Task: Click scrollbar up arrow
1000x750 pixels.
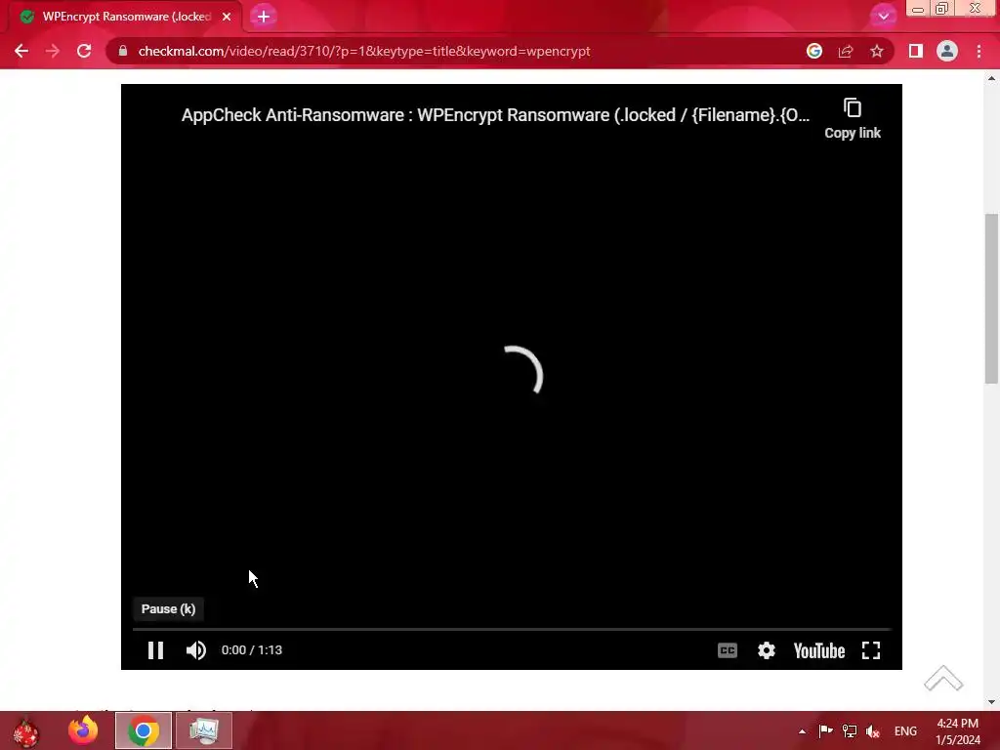Action: [991, 78]
